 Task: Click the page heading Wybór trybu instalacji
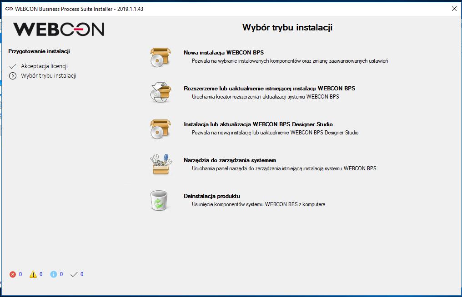(287, 27)
